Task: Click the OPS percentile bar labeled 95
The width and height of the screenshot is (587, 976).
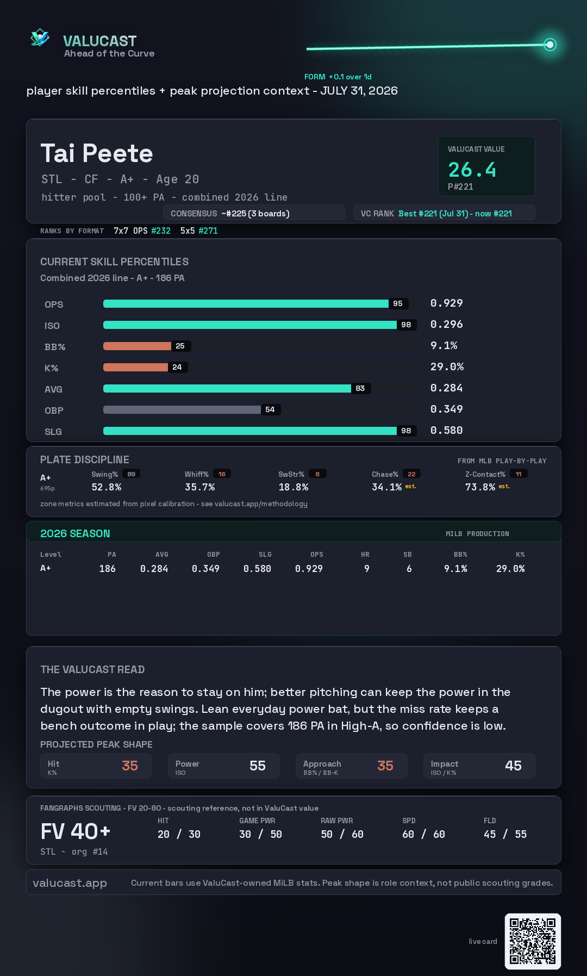Action: click(255, 303)
